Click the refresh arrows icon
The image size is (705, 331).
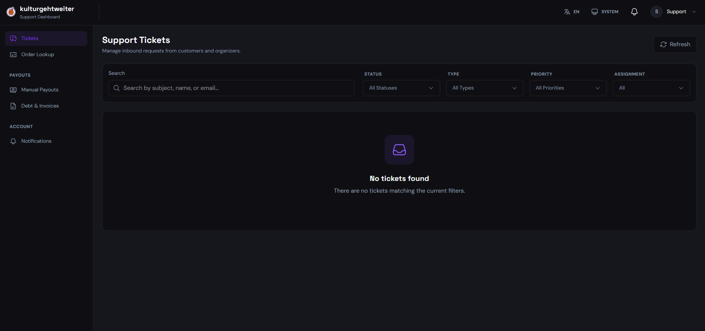point(663,44)
